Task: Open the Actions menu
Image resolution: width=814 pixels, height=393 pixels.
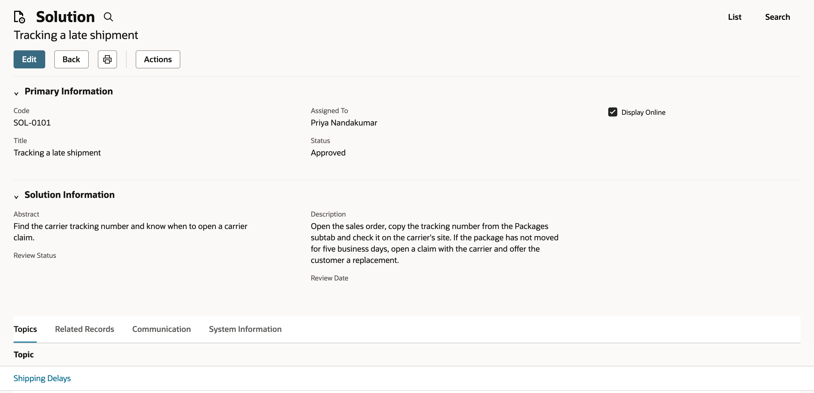Action: [158, 59]
